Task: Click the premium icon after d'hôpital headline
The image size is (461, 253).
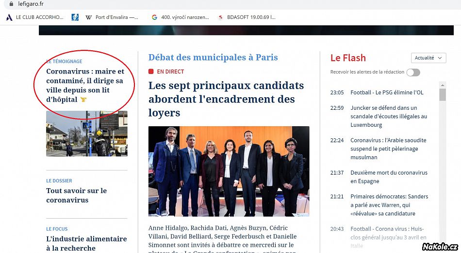Action: (83, 100)
